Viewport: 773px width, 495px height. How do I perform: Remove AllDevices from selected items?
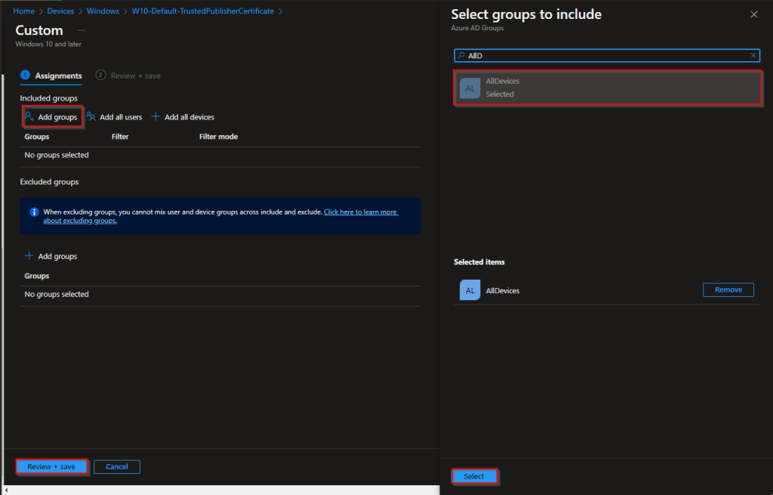click(728, 290)
